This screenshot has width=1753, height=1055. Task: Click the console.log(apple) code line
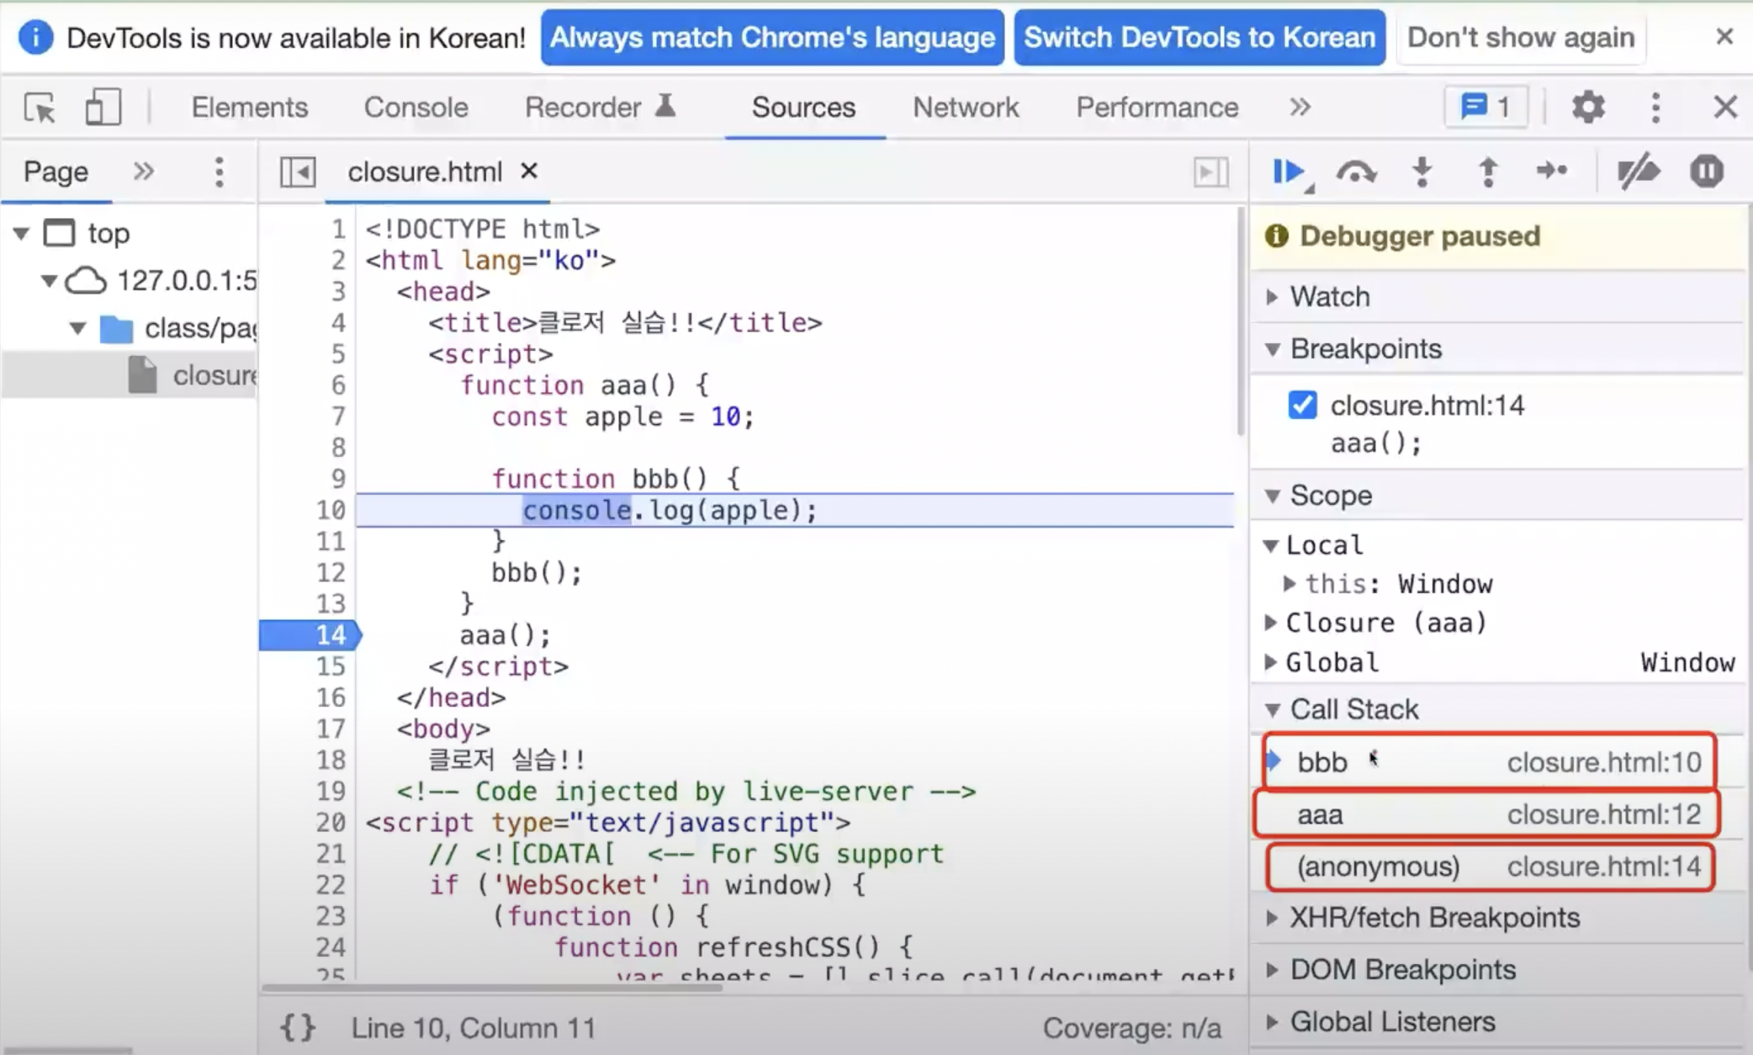point(670,511)
